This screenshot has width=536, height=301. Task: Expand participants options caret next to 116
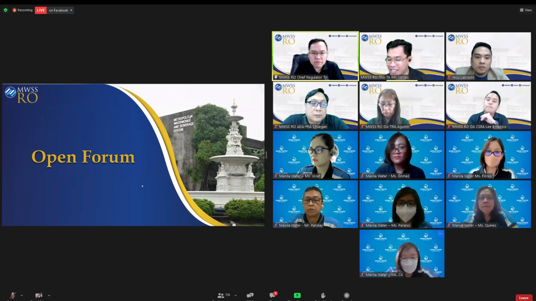tap(236, 296)
